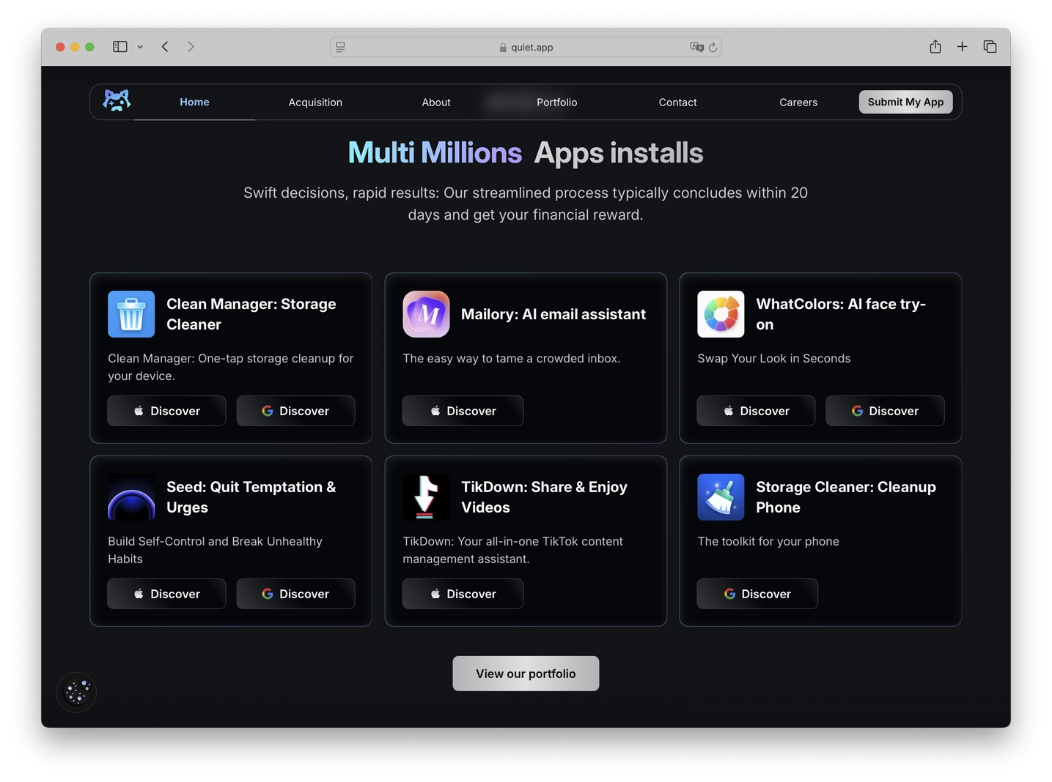
Task: Open the reader page menu icon in address bar
Action: pos(340,47)
